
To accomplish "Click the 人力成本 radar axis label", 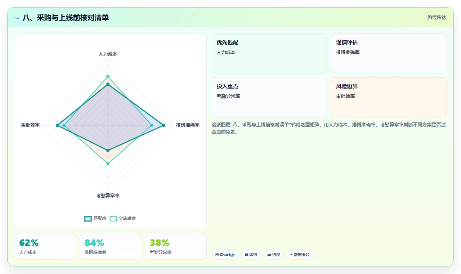I will [108, 54].
